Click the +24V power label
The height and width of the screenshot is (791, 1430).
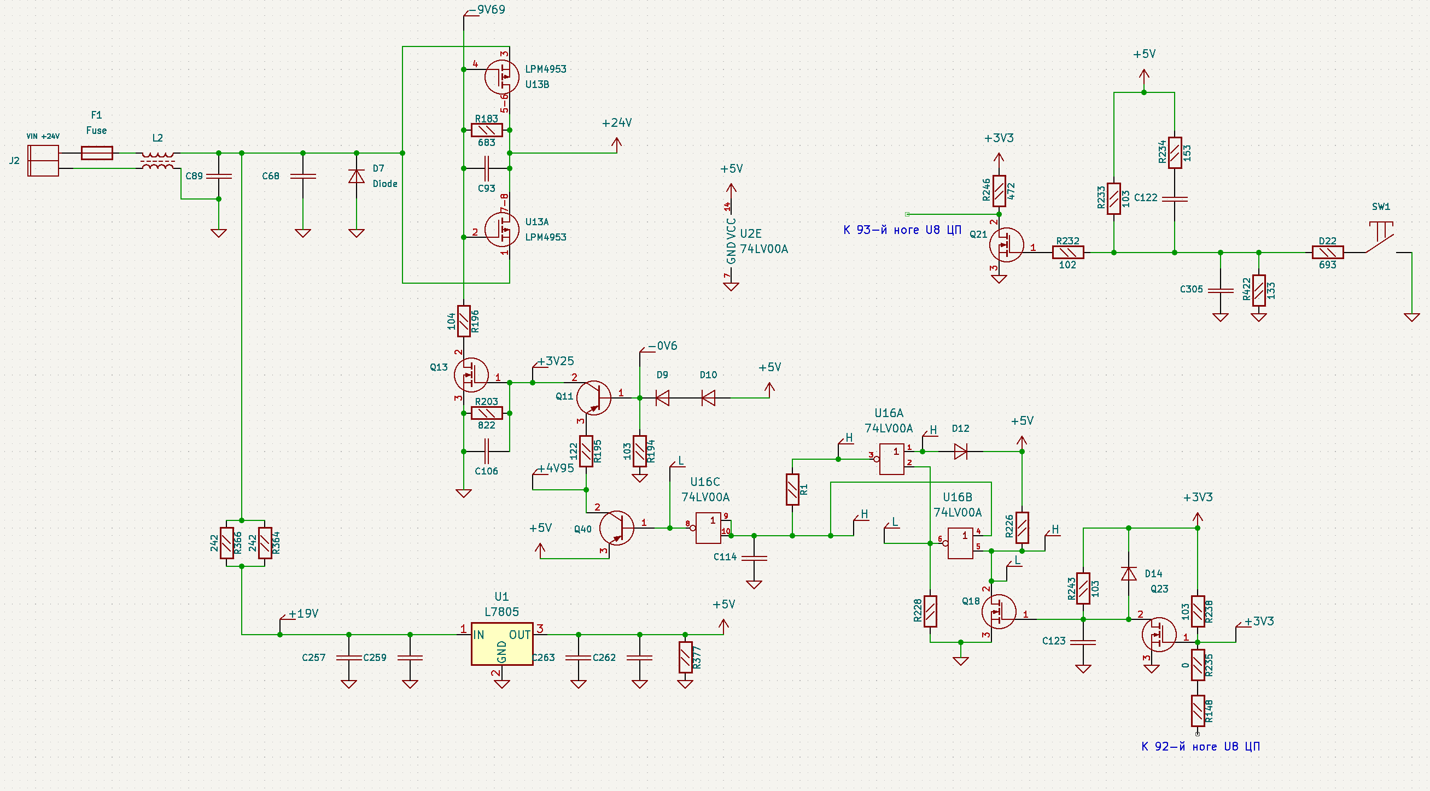click(617, 122)
